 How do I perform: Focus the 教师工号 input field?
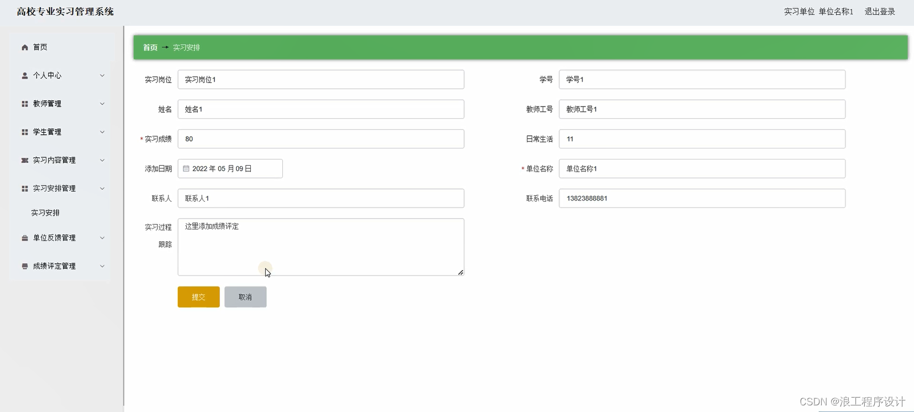point(702,109)
